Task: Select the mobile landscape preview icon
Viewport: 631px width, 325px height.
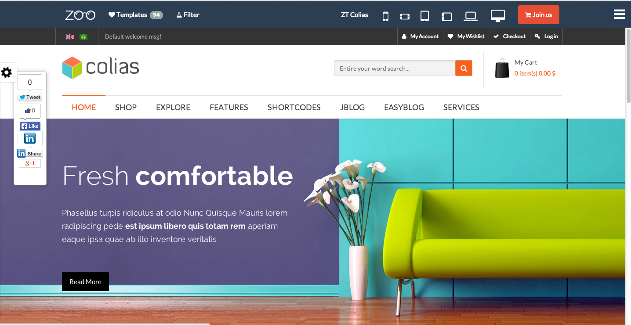Action: 405,17
